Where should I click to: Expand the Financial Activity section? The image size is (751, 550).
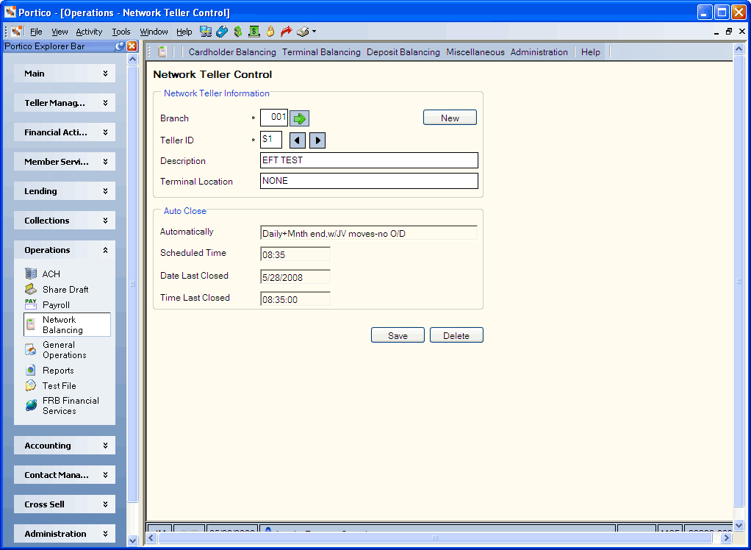pyautogui.click(x=65, y=132)
